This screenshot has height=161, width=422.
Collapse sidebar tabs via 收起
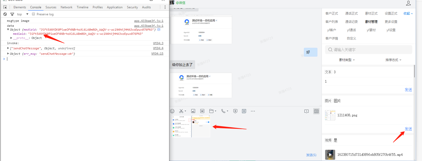(408, 14)
